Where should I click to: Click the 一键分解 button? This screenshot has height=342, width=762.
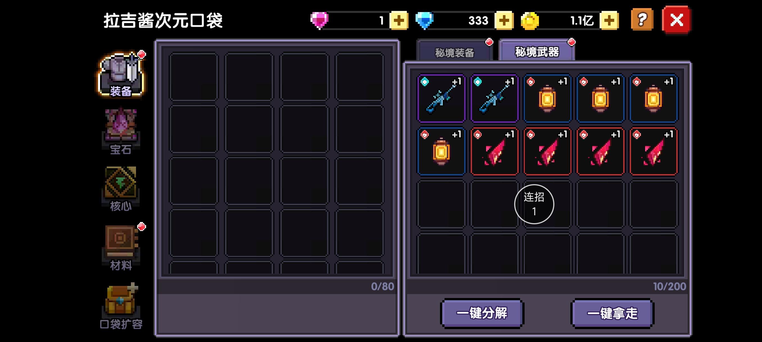(482, 313)
